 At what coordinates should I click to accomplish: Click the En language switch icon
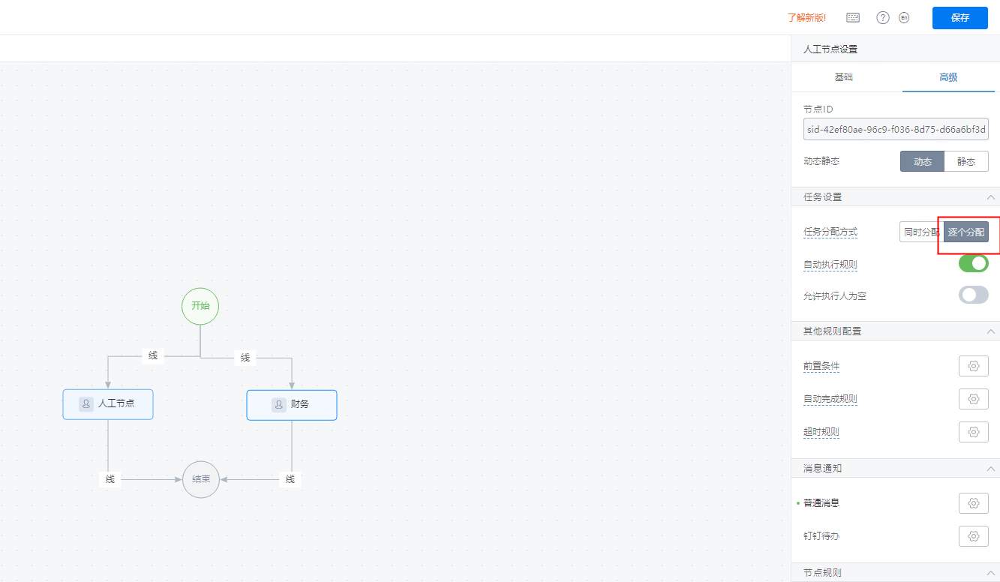click(x=904, y=17)
